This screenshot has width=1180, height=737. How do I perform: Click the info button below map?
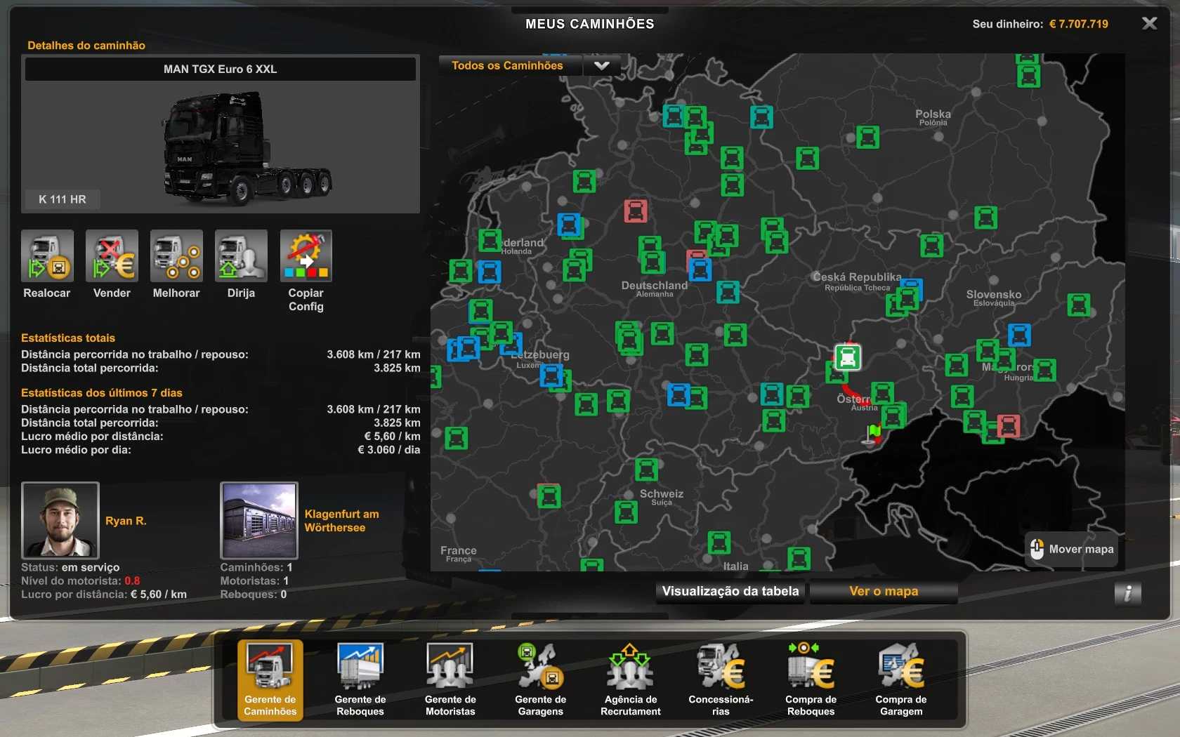(x=1127, y=593)
